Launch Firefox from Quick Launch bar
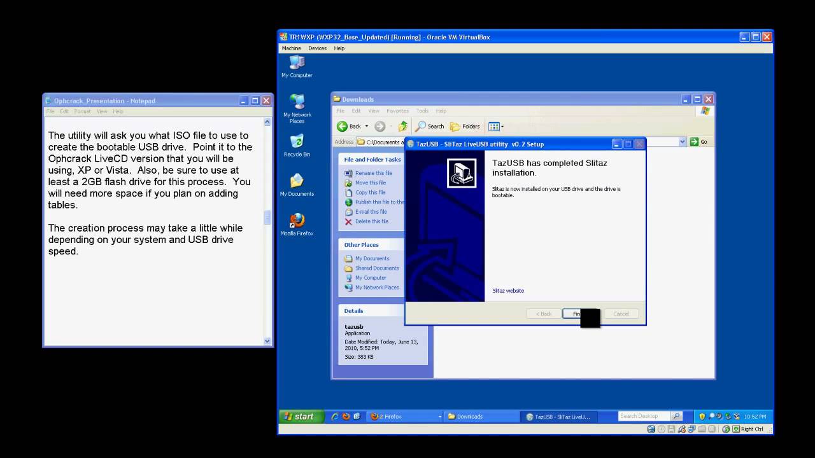 tap(346, 417)
